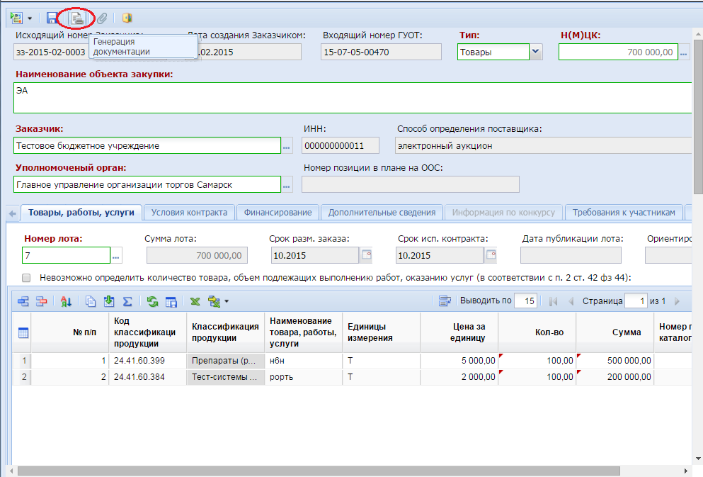The image size is (703, 477).
Task: Switch to the Условия контракта tab
Action: 189,213
